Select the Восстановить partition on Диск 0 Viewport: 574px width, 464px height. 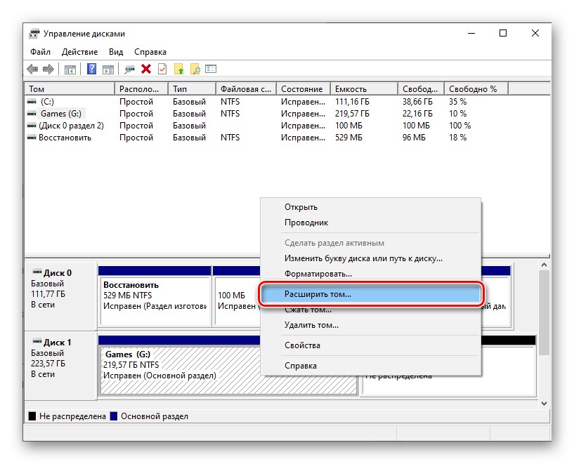point(155,296)
